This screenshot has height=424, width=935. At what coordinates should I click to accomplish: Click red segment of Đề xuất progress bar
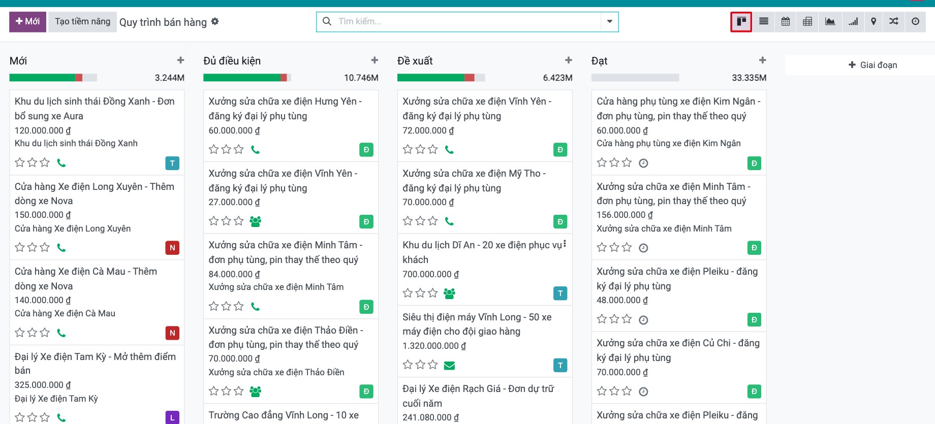[470, 78]
